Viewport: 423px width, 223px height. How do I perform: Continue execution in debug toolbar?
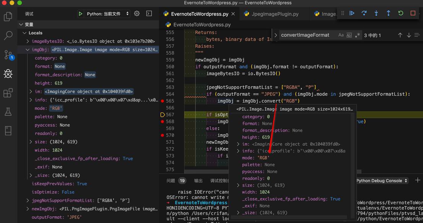click(x=352, y=13)
